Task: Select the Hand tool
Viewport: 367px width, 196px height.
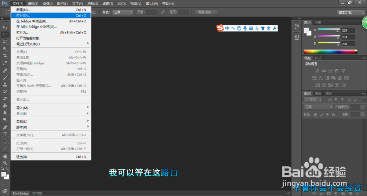Action: click(5, 156)
